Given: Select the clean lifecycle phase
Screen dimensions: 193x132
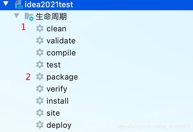Looking at the screenshot, I should (56, 29).
